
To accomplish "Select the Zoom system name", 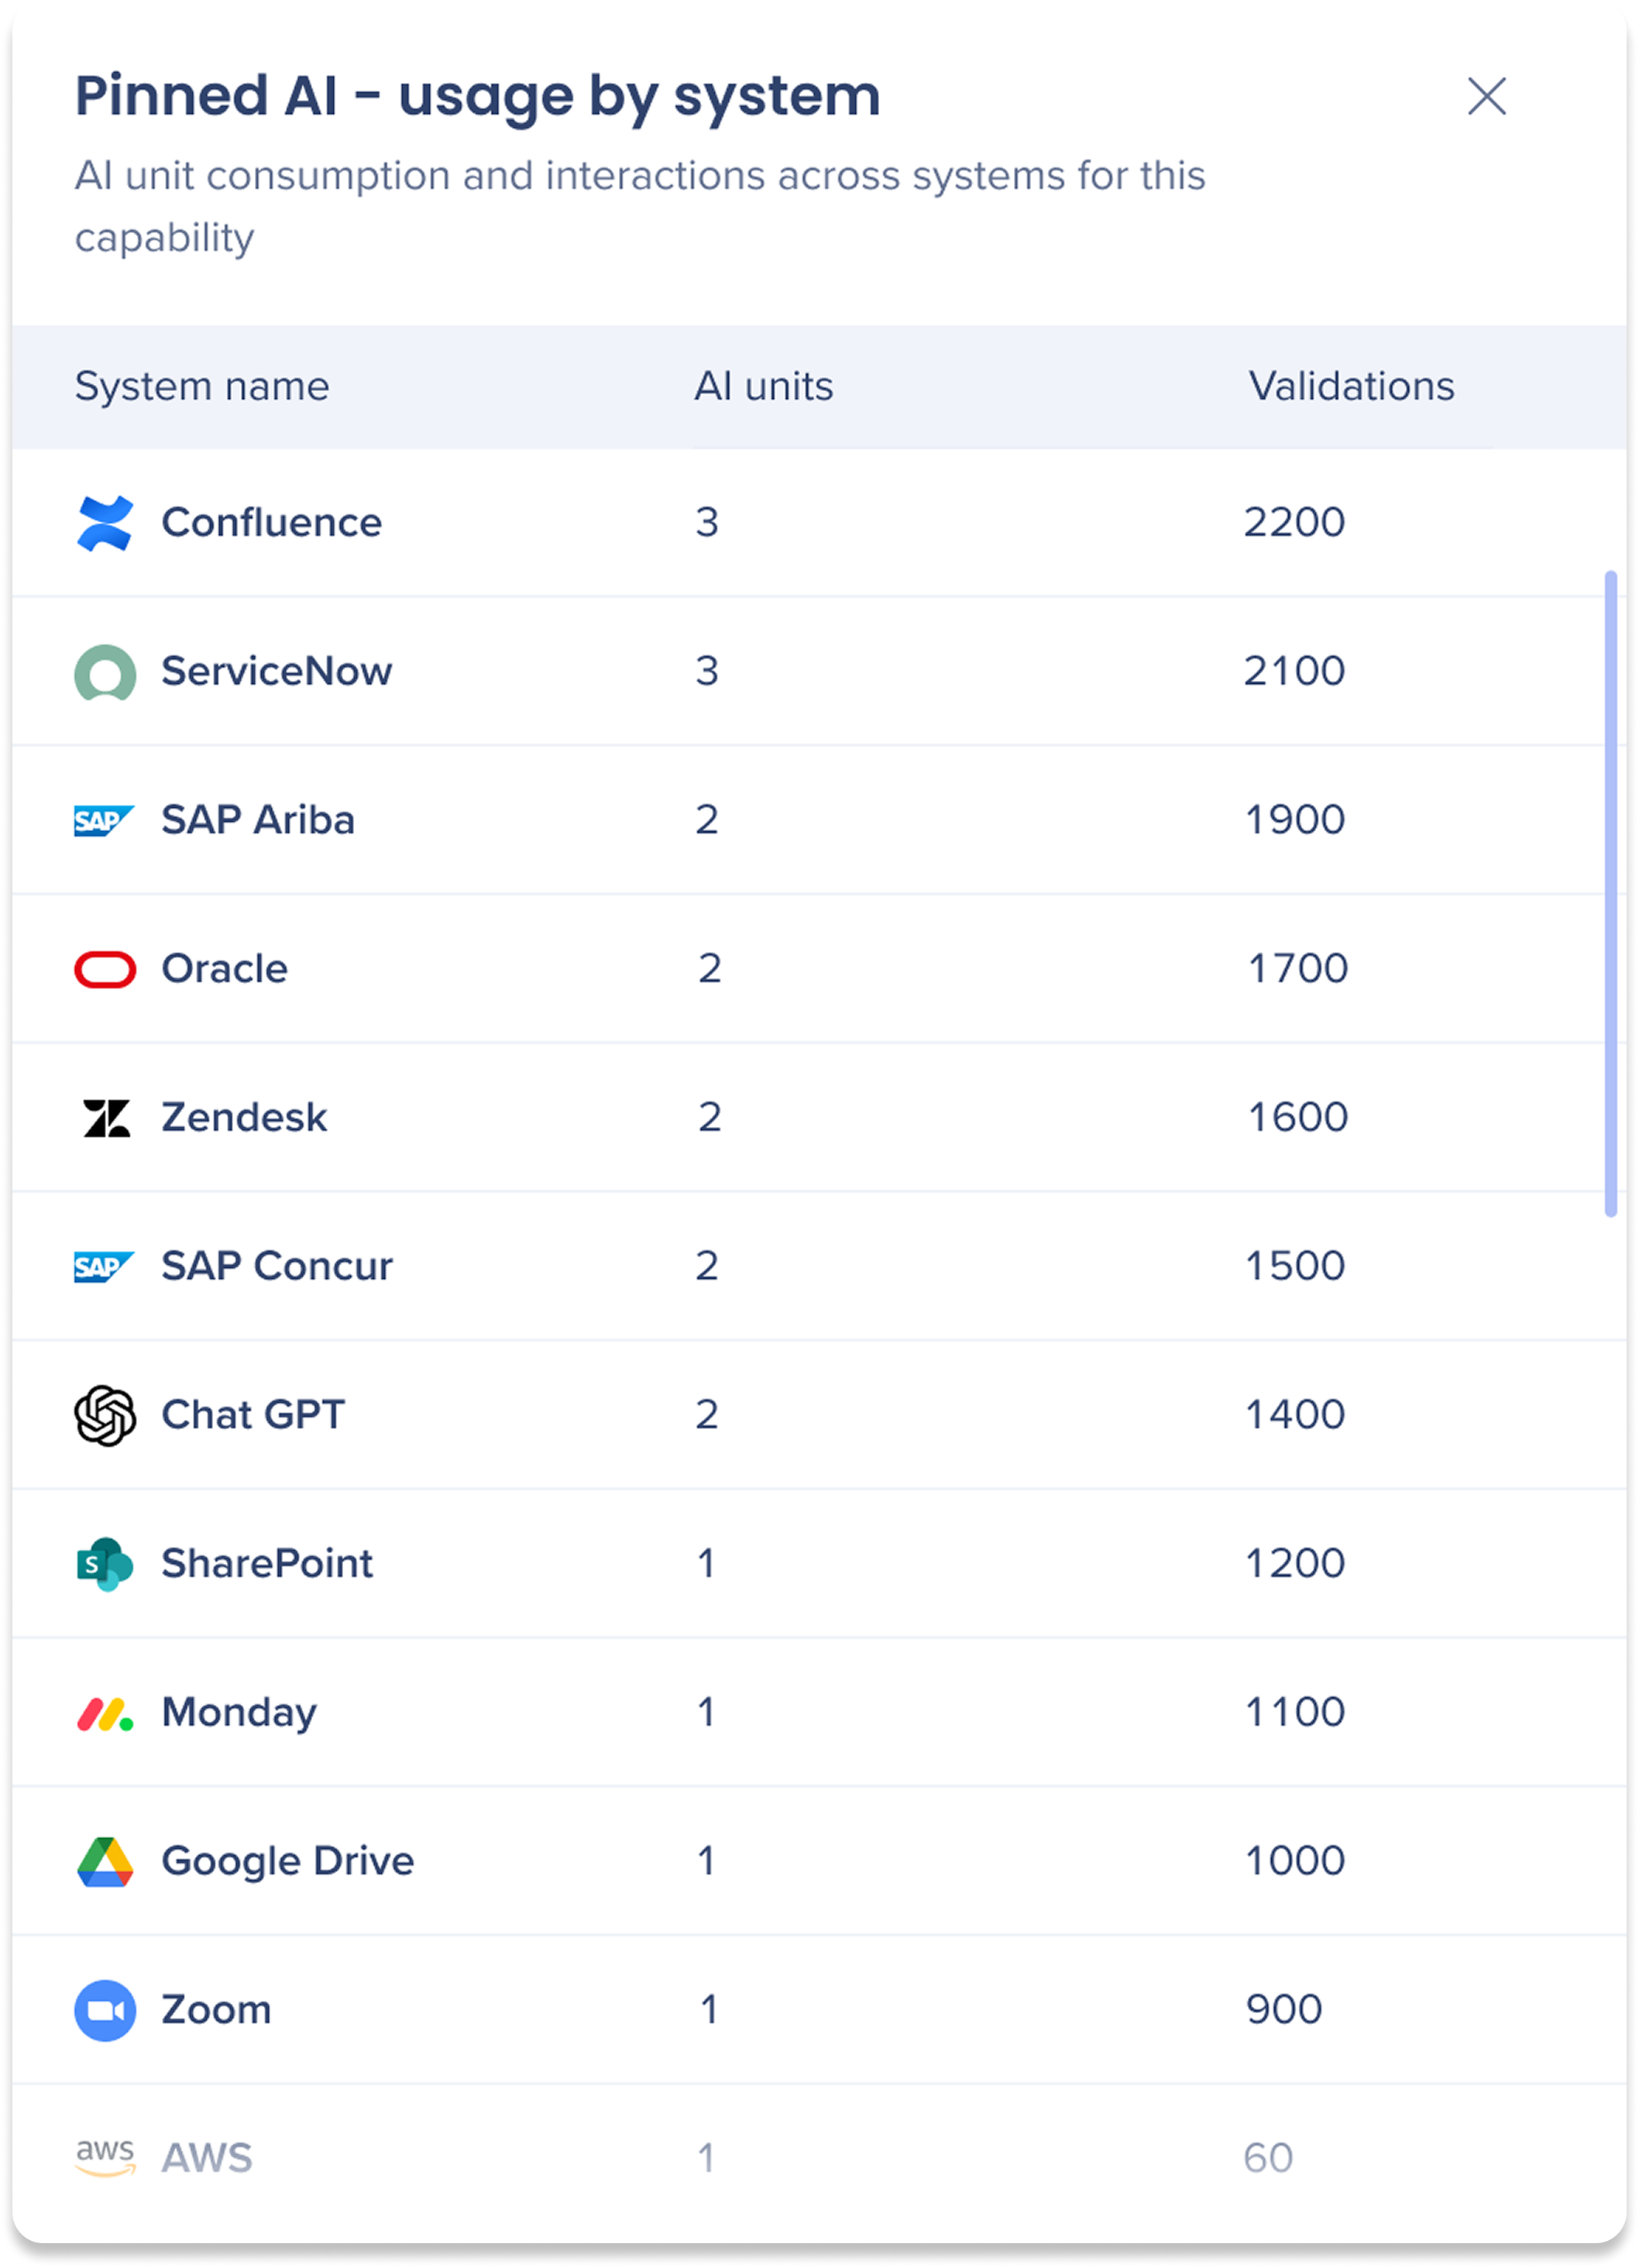I will pyautogui.click(x=217, y=2009).
